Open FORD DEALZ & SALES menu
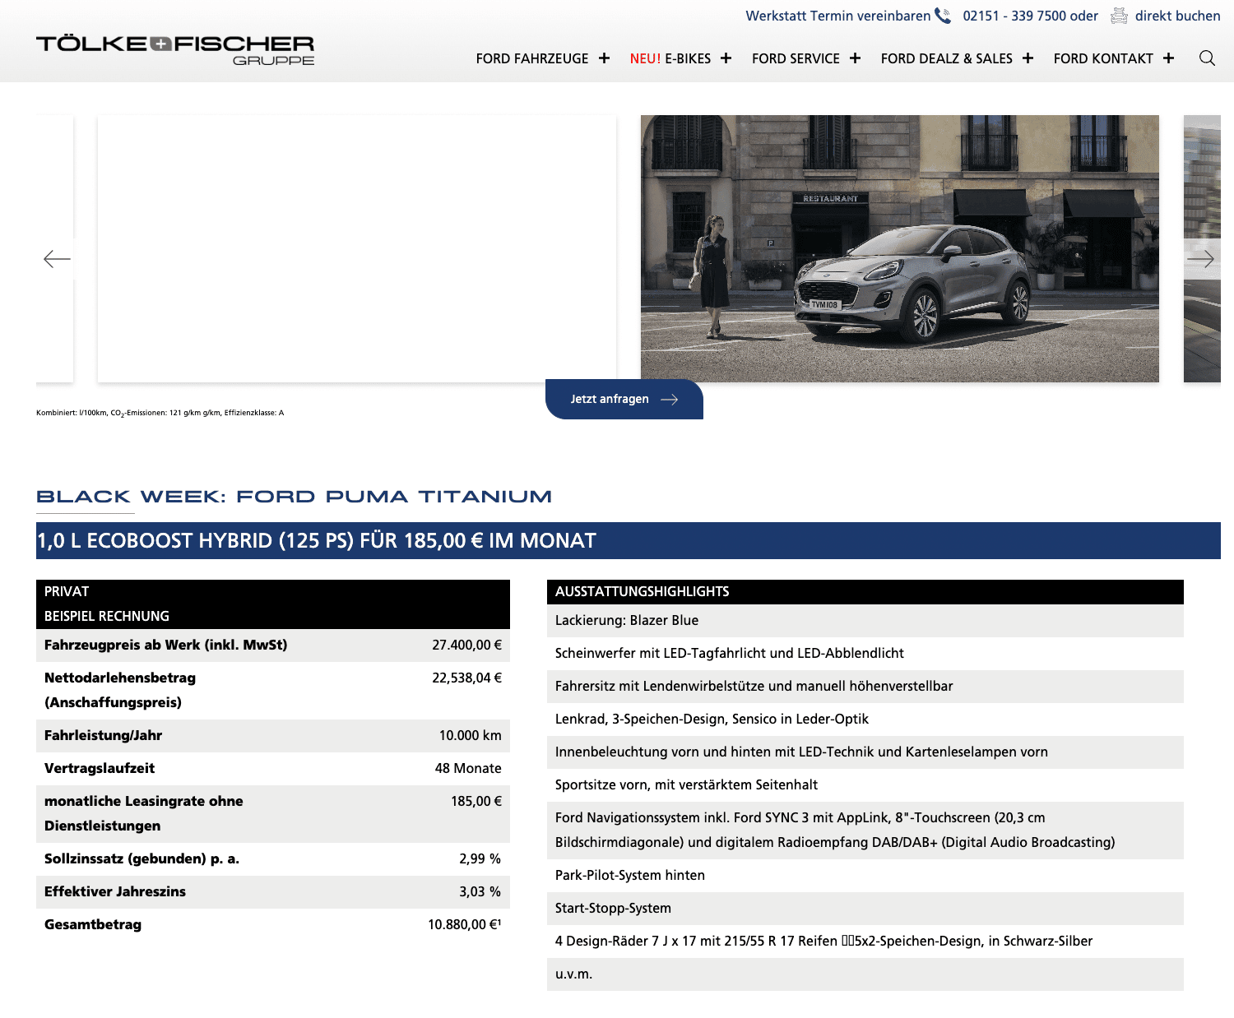This screenshot has height=1018, width=1234. 947,58
